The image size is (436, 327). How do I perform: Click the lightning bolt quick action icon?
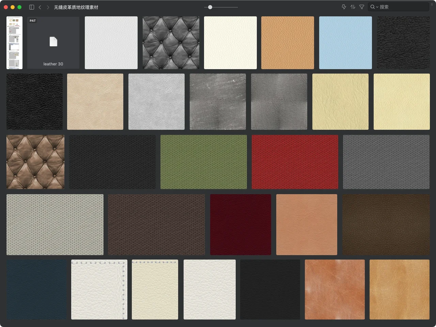344,7
